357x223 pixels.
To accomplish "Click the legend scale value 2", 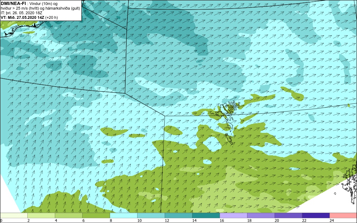I will tap(29, 221).
